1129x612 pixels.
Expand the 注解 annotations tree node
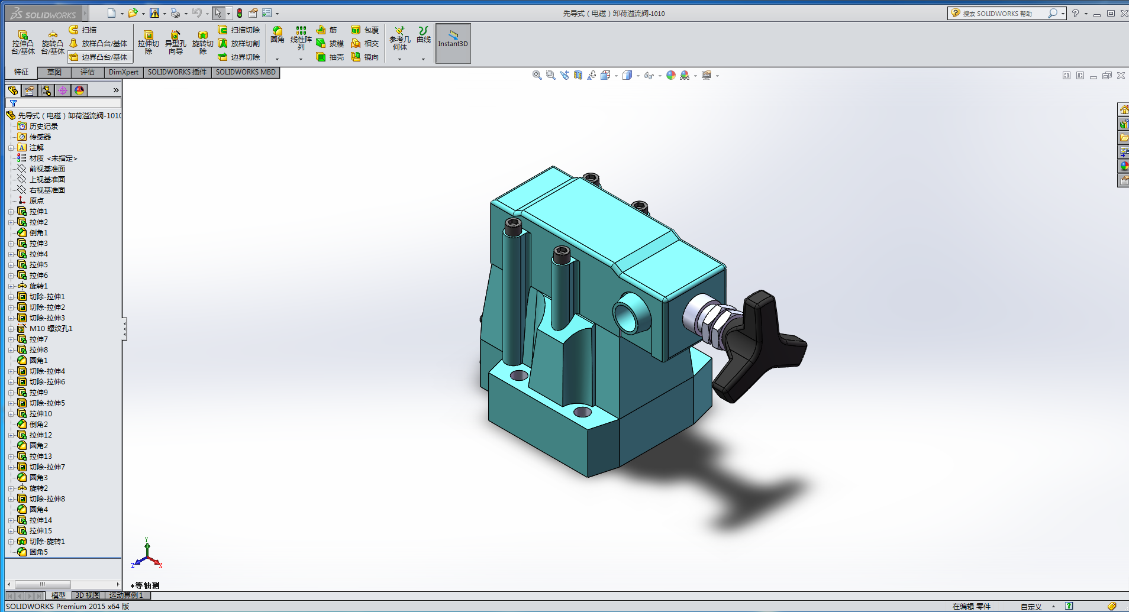tap(11, 148)
